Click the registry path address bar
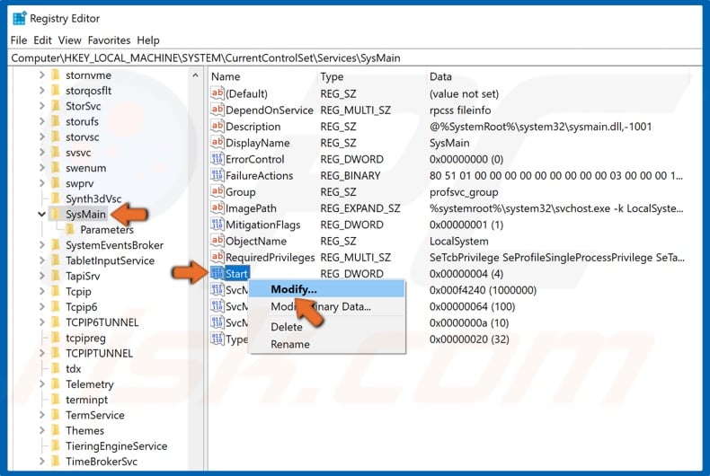710x476 pixels. pyautogui.click(x=355, y=57)
